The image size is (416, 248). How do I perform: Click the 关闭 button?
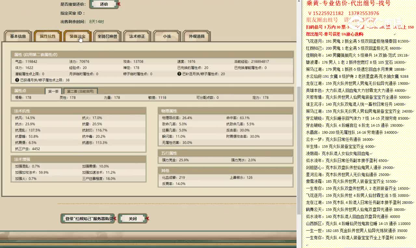tap(133, 219)
